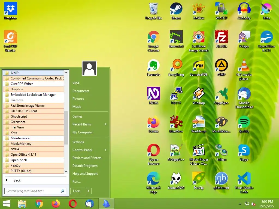The width and height of the screenshot is (279, 209).
Task: Expand the Open-Shell programs folder
Action: pyautogui.click(x=34, y=160)
